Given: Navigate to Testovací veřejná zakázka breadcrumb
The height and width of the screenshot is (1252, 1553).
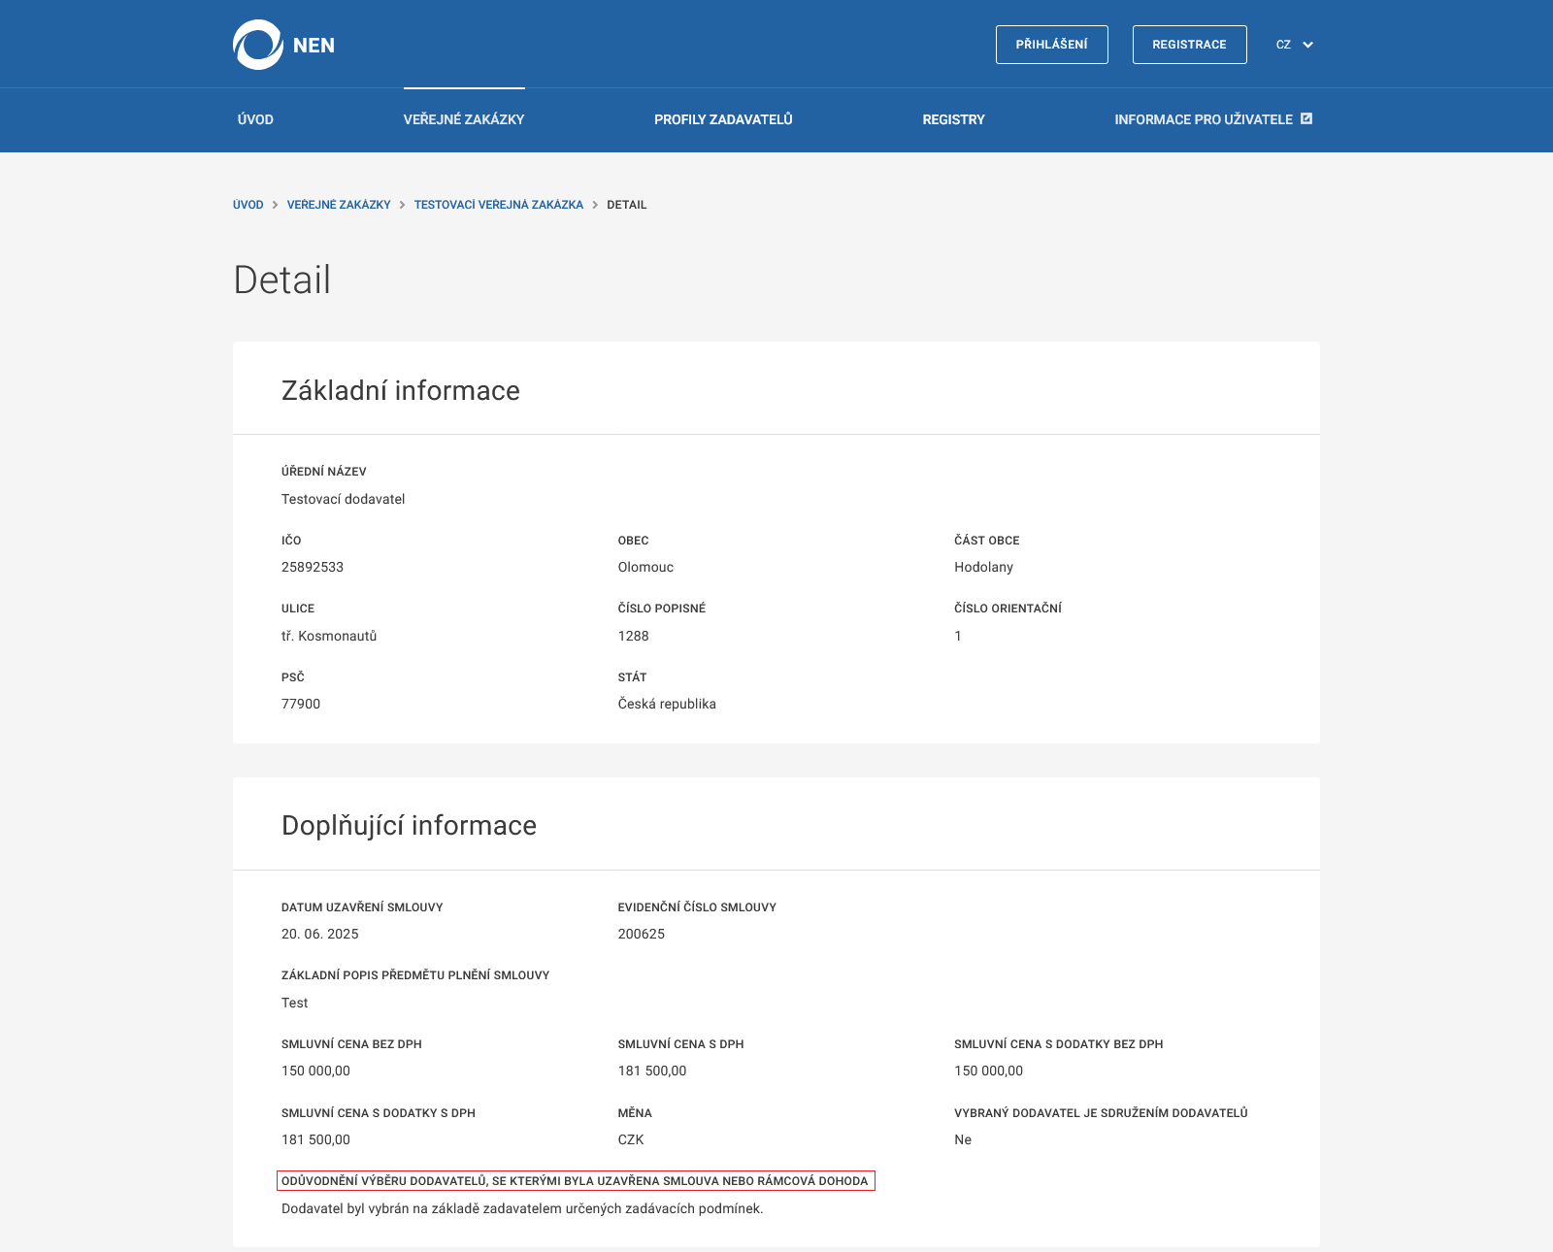Looking at the screenshot, I should (x=498, y=205).
